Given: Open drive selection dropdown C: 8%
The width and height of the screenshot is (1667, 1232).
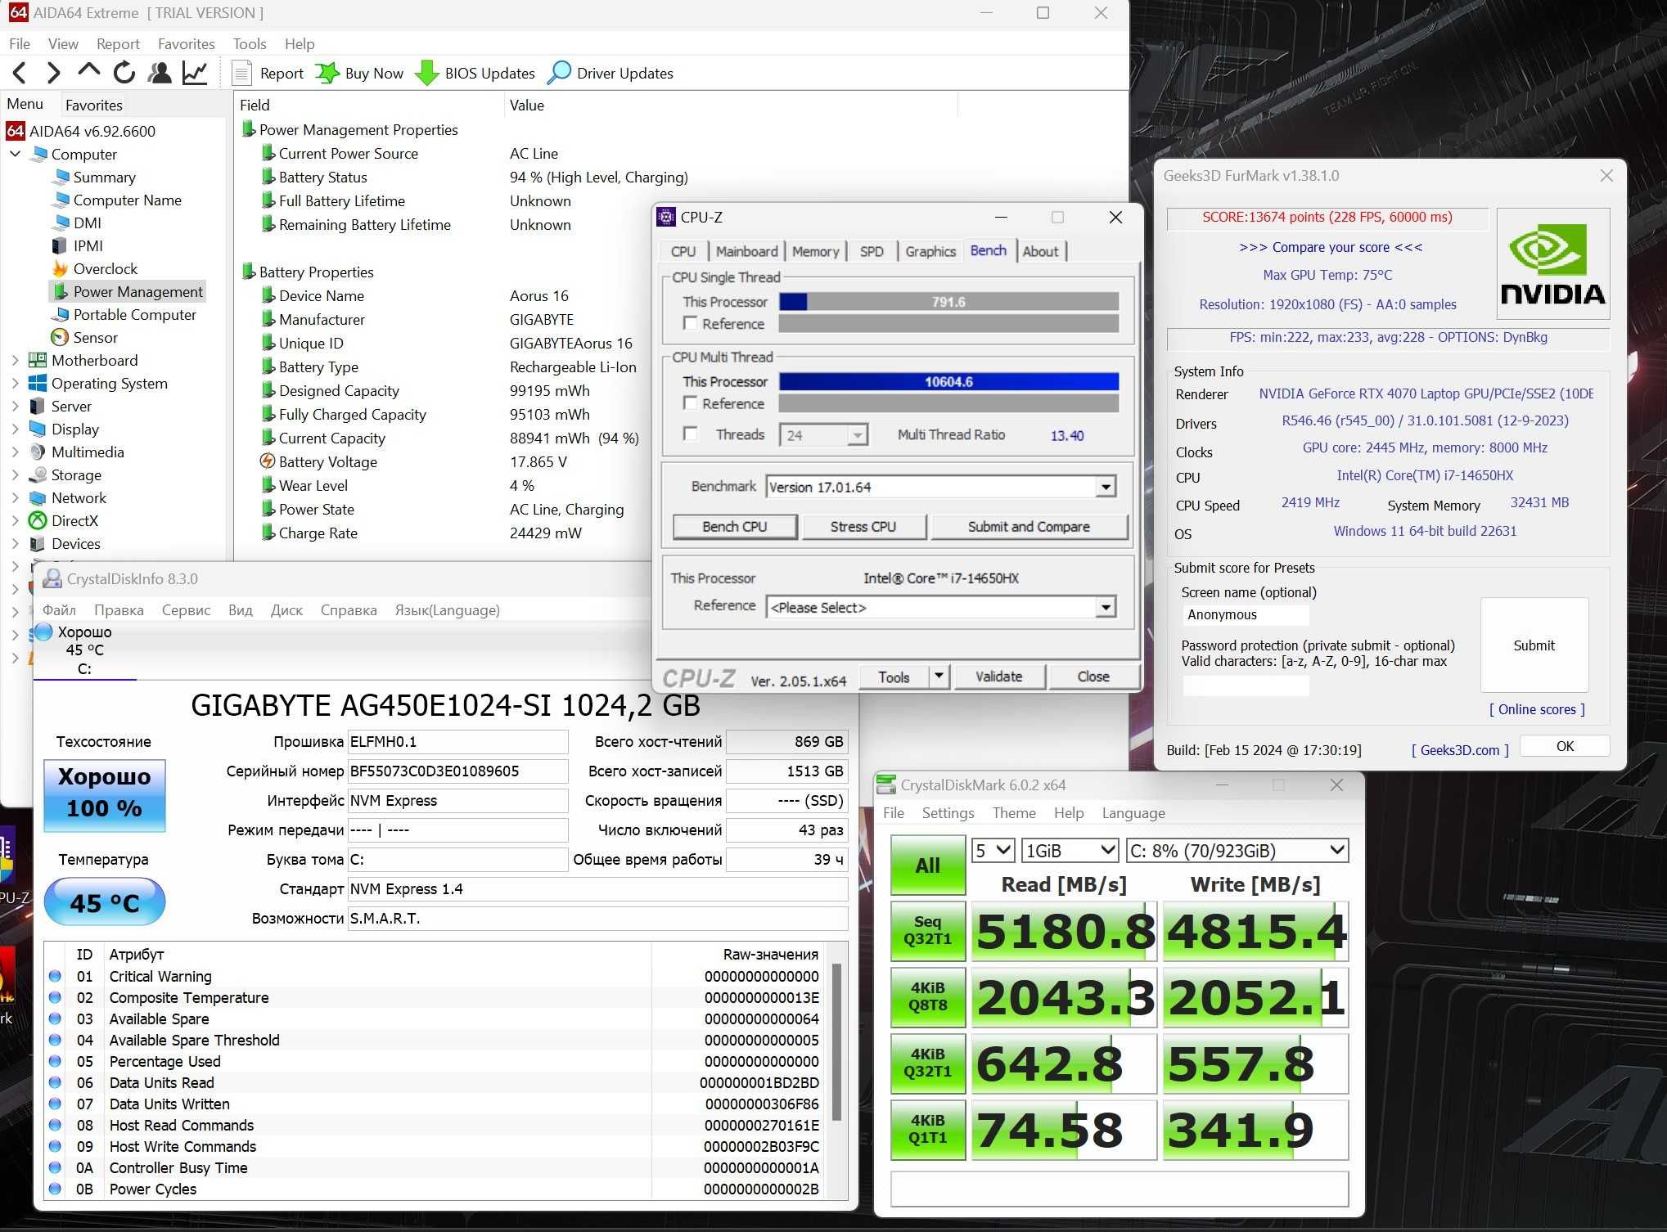Looking at the screenshot, I should point(1237,851).
